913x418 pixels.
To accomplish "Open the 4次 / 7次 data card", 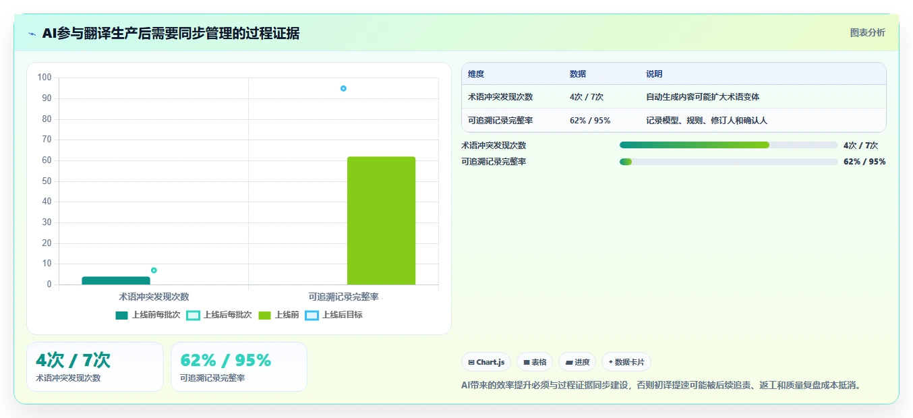I will click(95, 367).
